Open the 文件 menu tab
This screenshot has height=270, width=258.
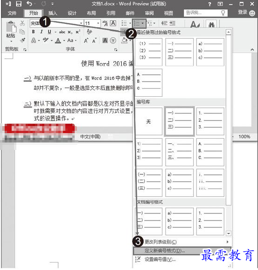pyautogui.click(x=12, y=13)
